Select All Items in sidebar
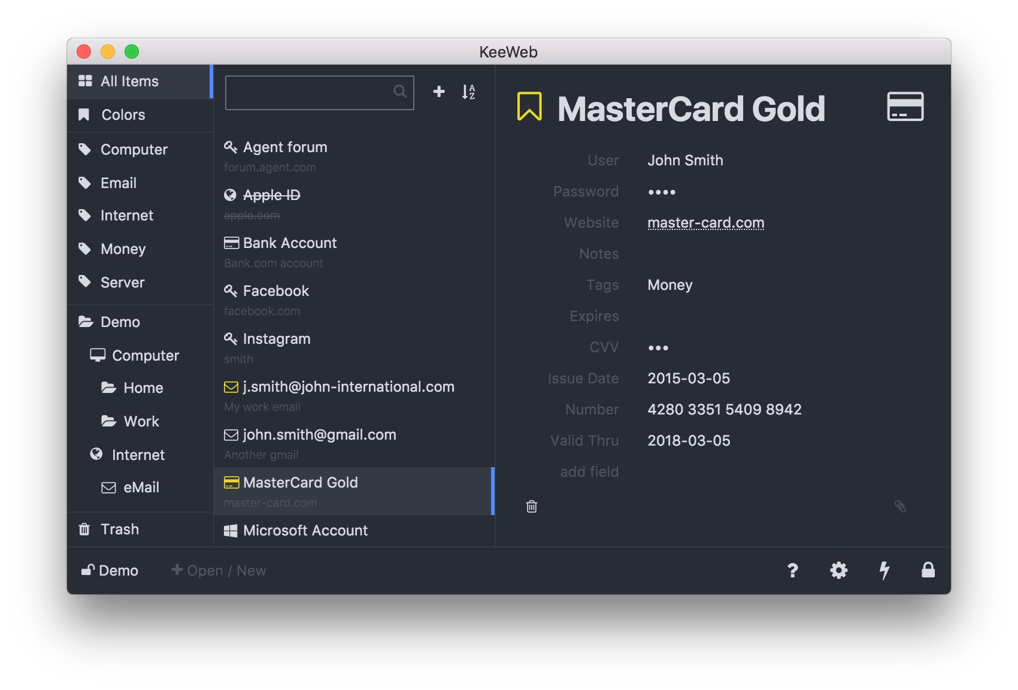This screenshot has height=690, width=1018. (x=140, y=81)
